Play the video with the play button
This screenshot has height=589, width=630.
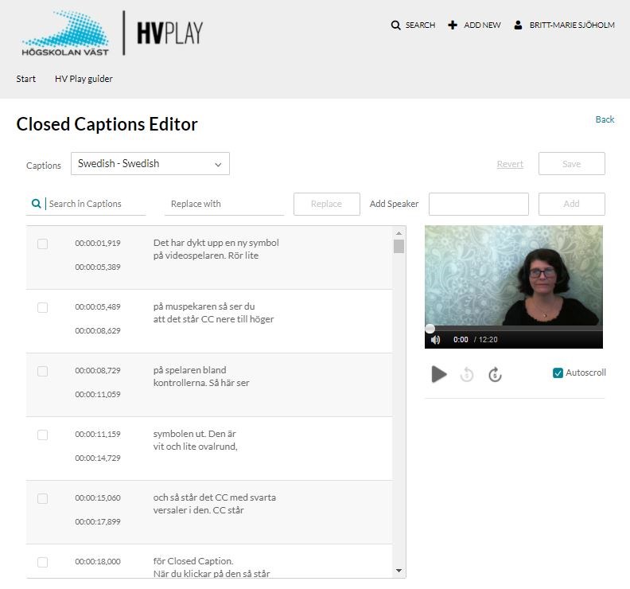coord(439,374)
